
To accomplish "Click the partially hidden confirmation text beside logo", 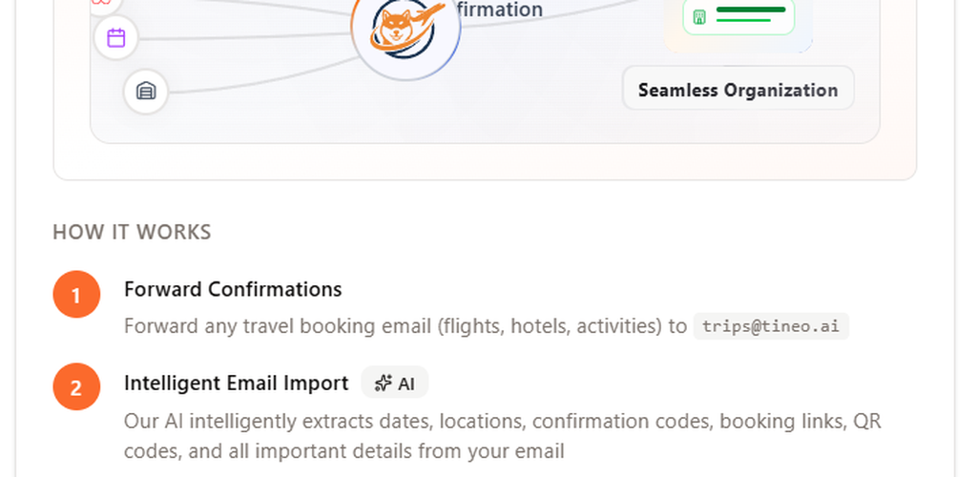I will click(x=500, y=10).
